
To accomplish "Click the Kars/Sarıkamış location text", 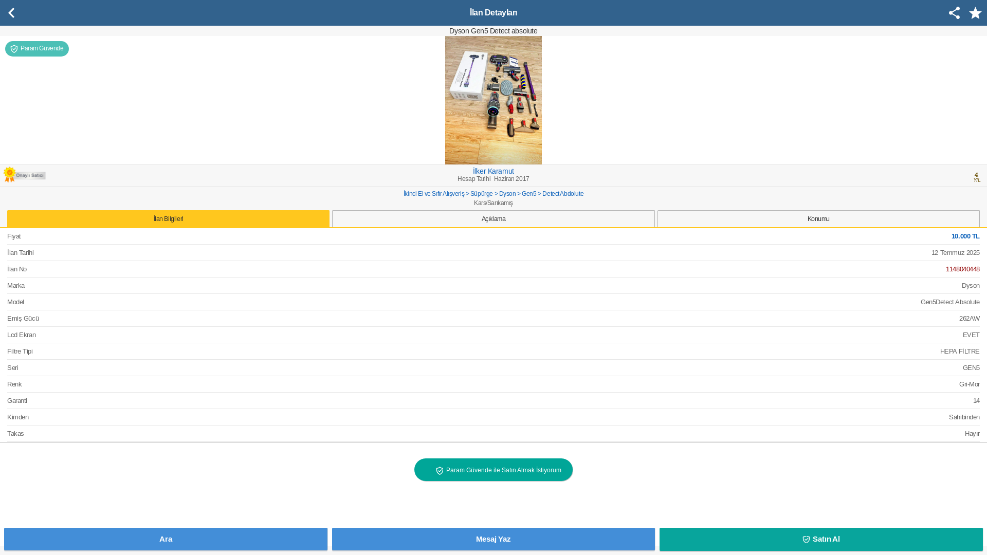I will (x=493, y=203).
